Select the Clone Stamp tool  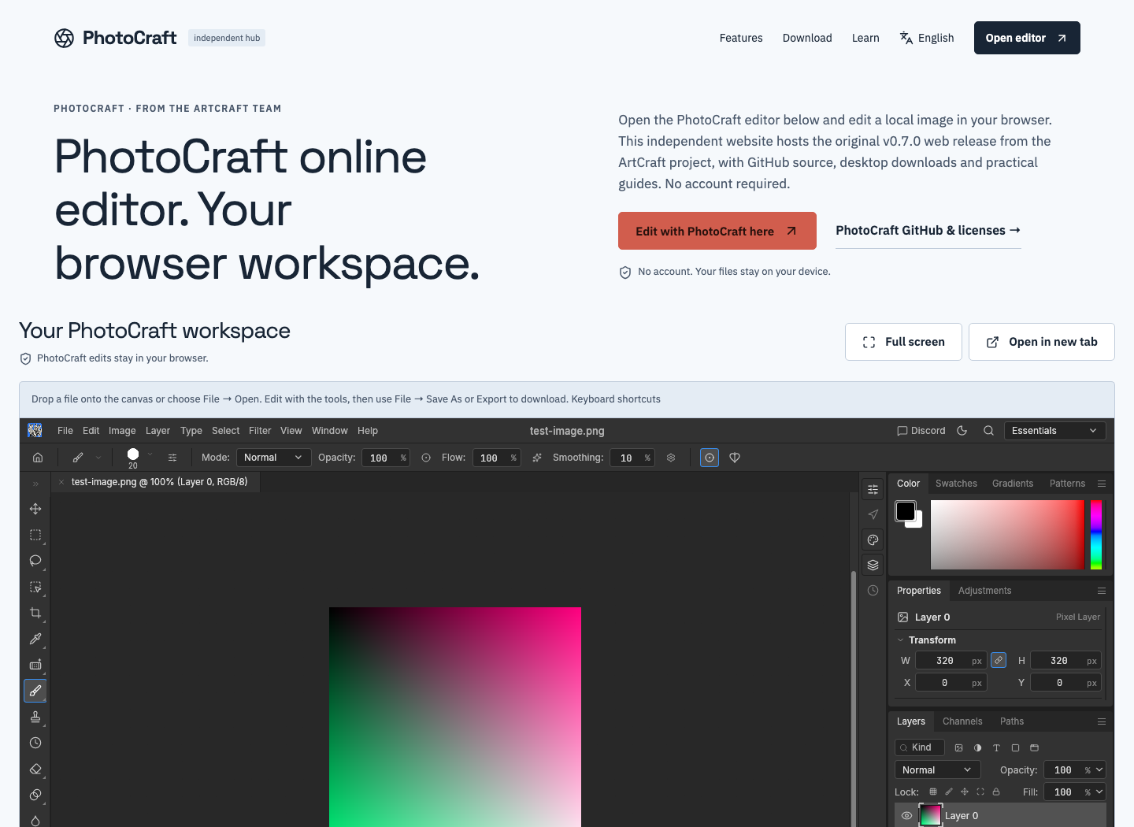pyautogui.click(x=35, y=717)
